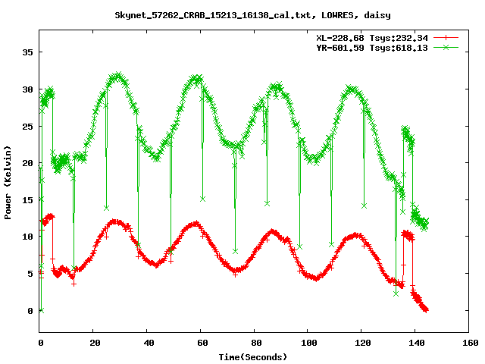Screen dimensions: 485x364
Task: Click the red curve trough near 100 seconds
Action: [313, 278]
